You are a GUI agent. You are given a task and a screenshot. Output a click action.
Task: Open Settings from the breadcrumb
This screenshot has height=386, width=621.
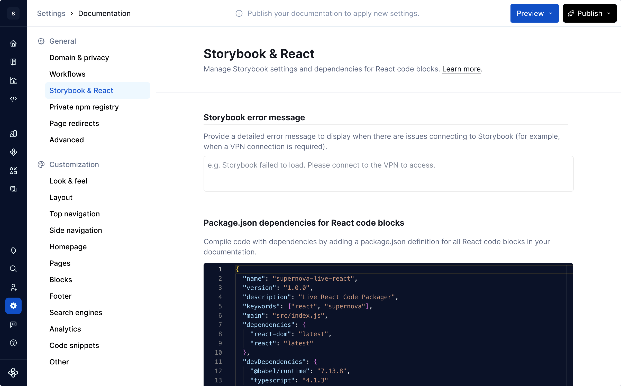click(51, 13)
